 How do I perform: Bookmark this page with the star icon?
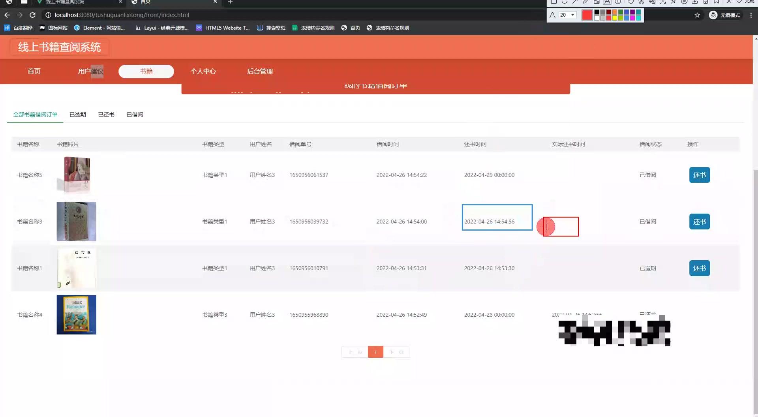[x=697, y=15]
